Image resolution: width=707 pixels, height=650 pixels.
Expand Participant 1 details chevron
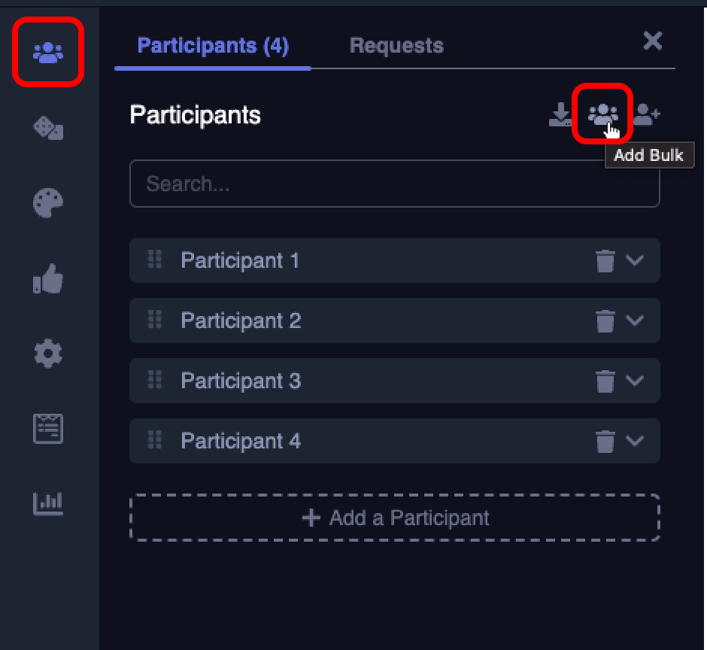635,261
